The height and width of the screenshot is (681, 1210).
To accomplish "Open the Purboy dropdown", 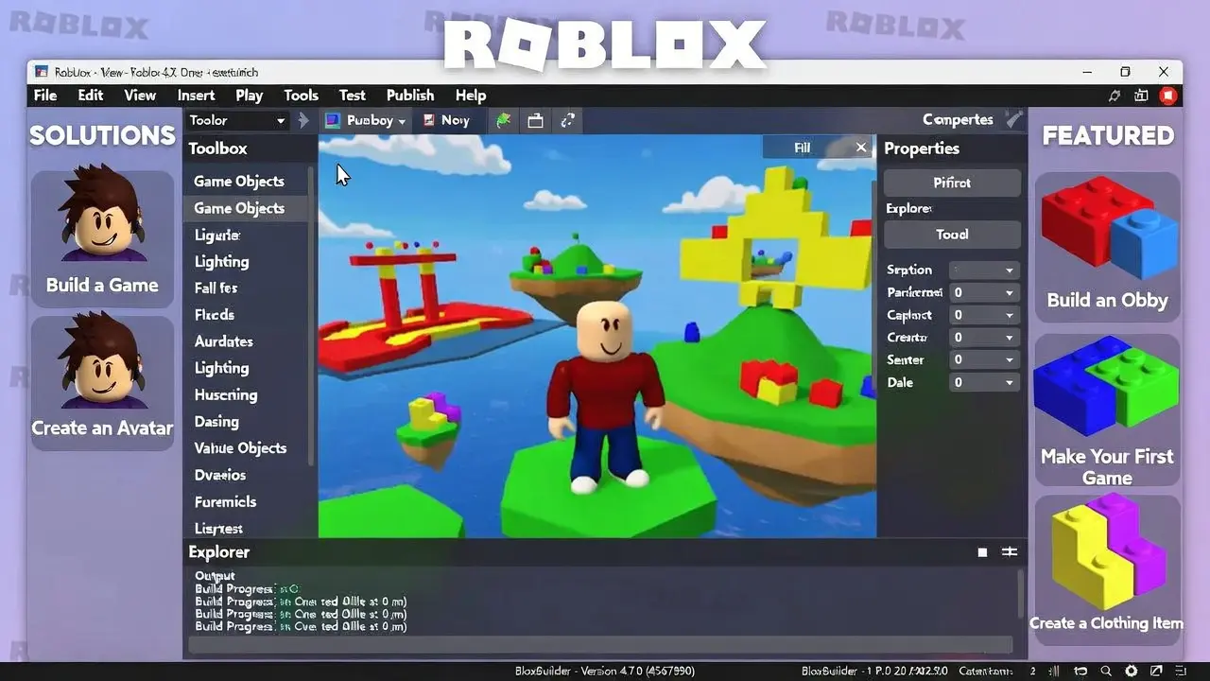I will pos(365,120).
